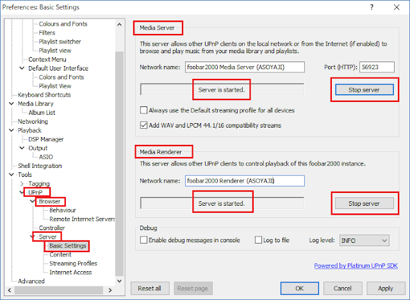Click the Port (HTTP) field
Screen dimensions: 410x300
click(377, 67)
